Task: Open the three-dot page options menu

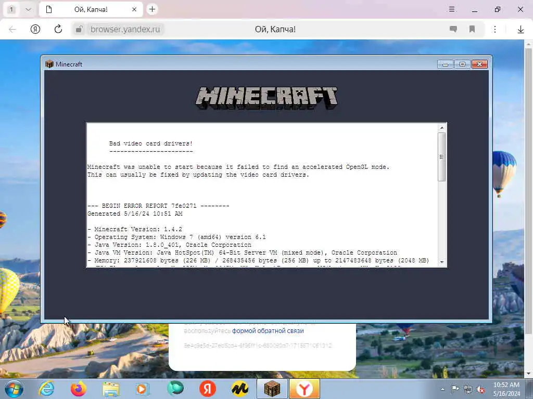Action: [x=495, y=29]
